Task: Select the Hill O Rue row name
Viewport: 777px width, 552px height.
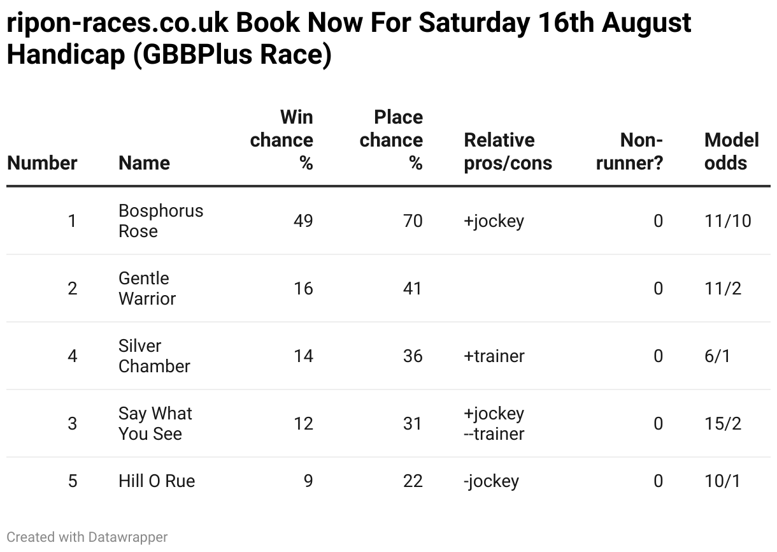Action: (x=157, y=481)
